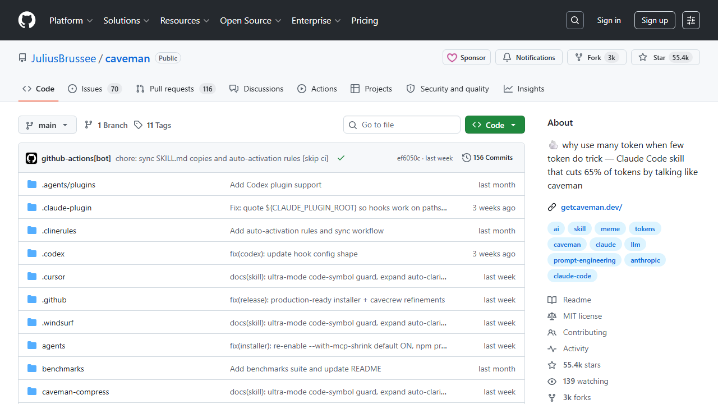Open the caveman-compress folder
Screen dimensions: 718x404
tap(75, 392)
